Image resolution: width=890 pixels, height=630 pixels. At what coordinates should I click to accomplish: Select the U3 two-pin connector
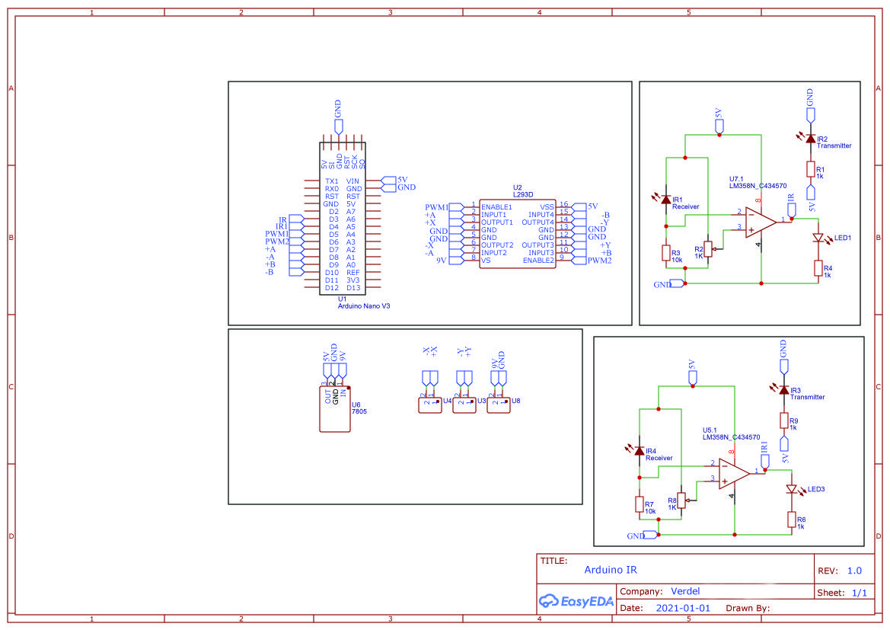(464, 405)
